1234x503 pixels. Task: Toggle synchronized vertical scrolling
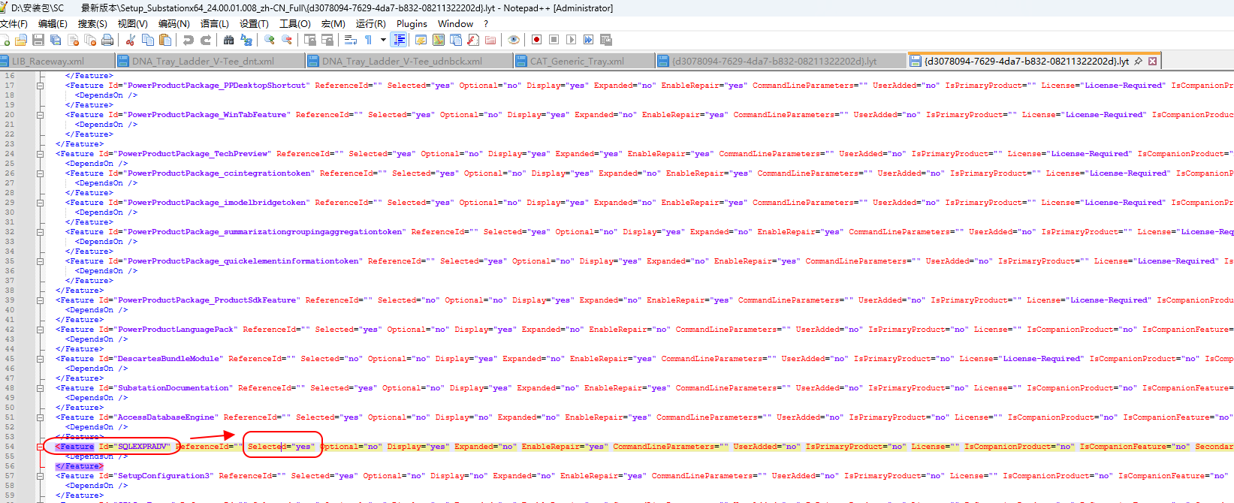click(x=309, y=40)
